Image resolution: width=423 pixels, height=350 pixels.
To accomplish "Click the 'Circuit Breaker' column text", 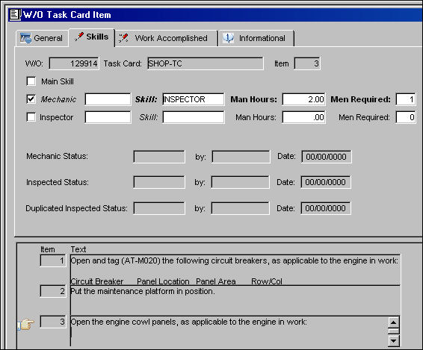I will tap(97, 281).
